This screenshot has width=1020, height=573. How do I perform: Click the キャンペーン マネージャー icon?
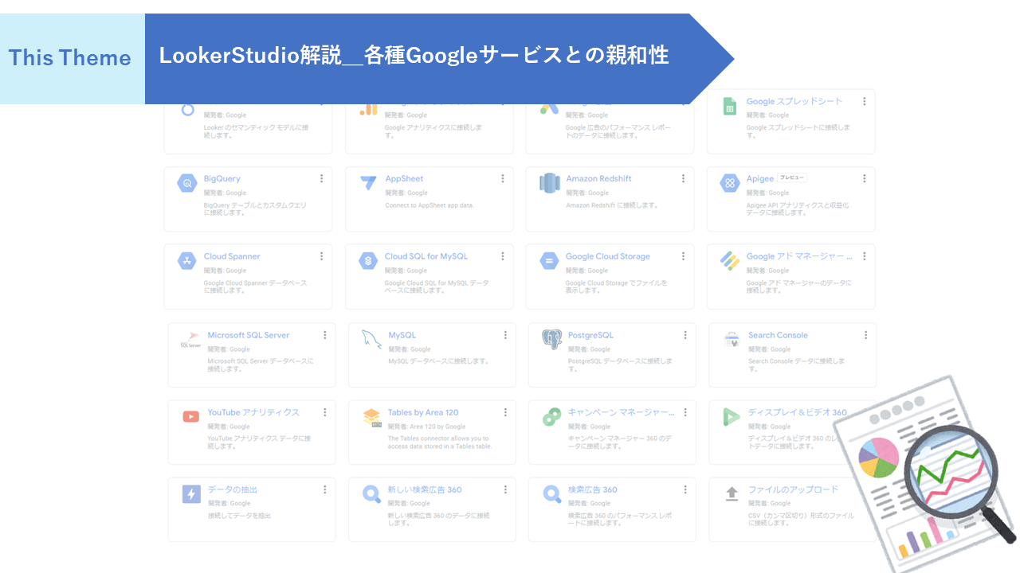552,416
